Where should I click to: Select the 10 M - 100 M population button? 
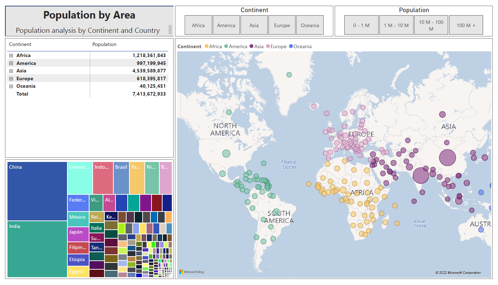(431, 25)
